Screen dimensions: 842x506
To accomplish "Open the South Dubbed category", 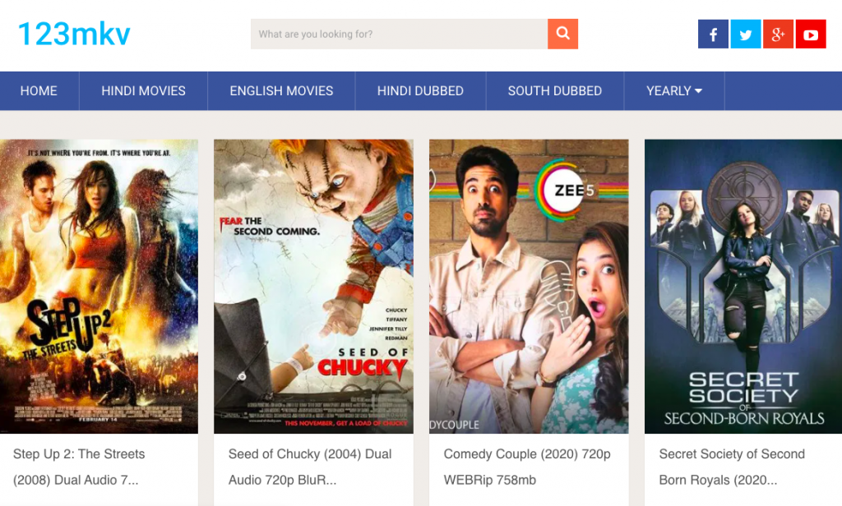I will [554, 91].
